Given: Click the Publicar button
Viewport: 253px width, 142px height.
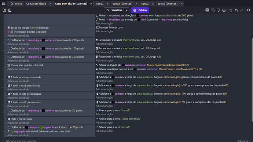Looking at the screenshot, I should click(140, 10).
